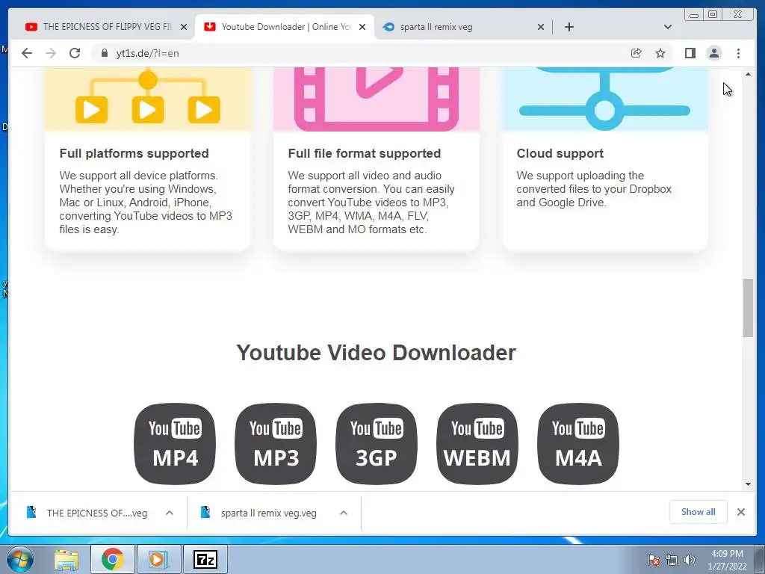This screenshot has width=765, height=574.
Task: Open the Windows Start menu
Action: tap(20, 559)
